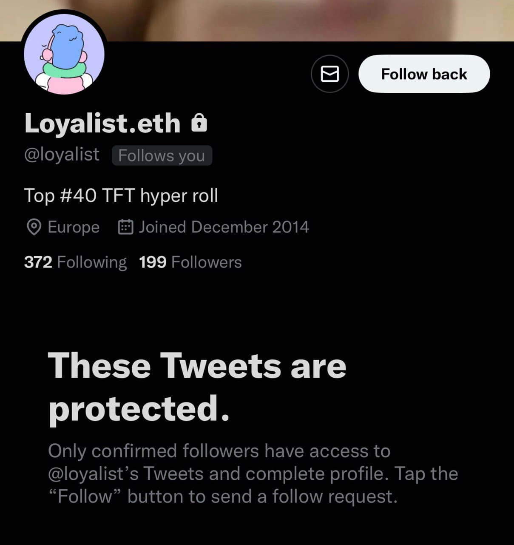The height and width of the screenshot is (545, 514).
Task: Click the @loyalist's mention in protected notice
Action: 93,474
